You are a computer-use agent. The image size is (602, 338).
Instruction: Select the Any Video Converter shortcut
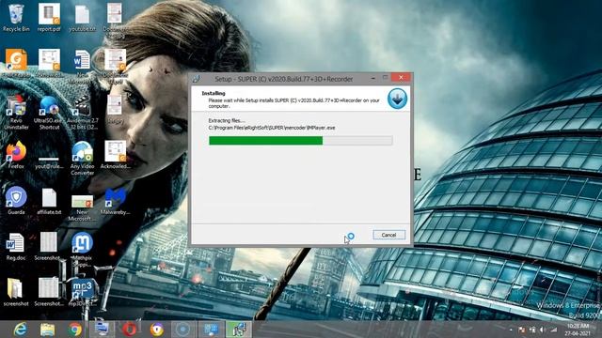click(82, 159)
